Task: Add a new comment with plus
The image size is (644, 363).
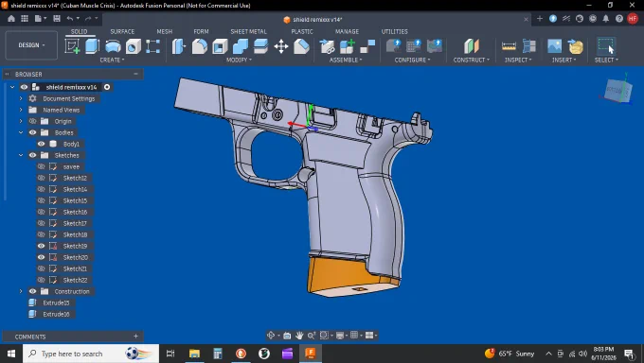Action: click(x=136, y=337)
